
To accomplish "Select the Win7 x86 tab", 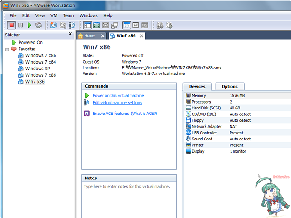I will (x=126, y=36).
